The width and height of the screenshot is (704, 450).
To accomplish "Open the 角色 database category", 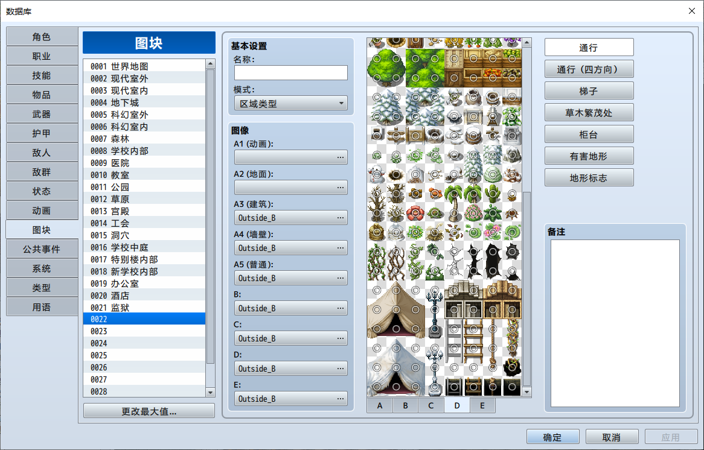I will 42,37.
